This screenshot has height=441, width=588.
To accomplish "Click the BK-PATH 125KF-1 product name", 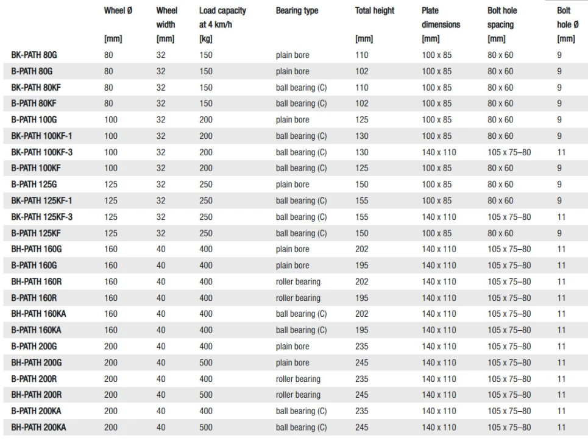I will click(x=41, y=200).
